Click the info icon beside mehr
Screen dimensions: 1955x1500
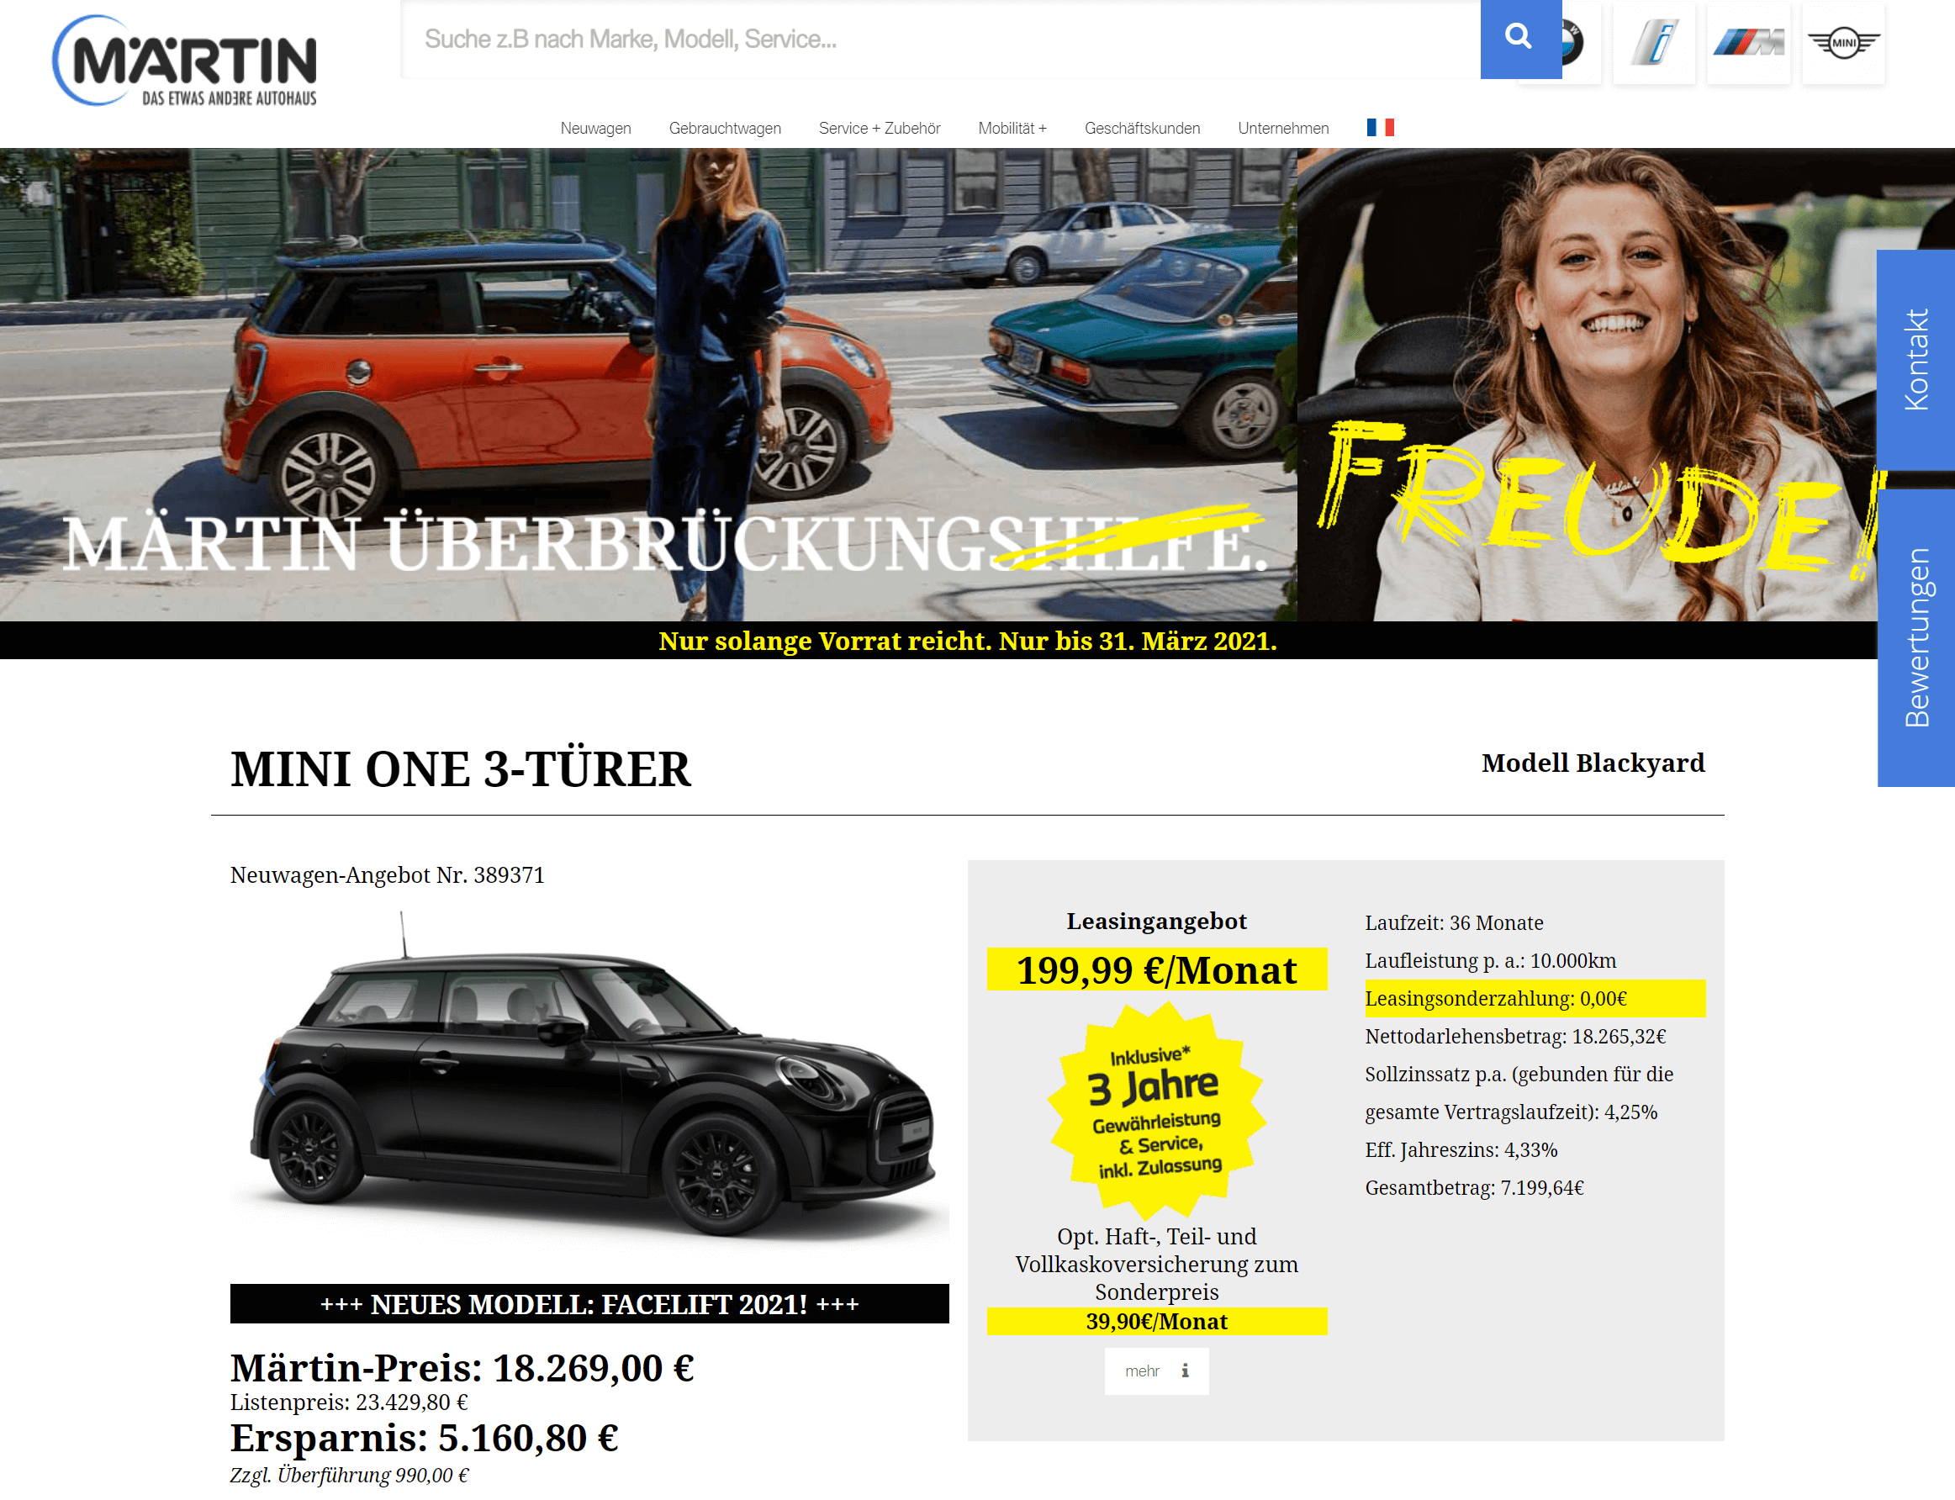(x=1185, y=1371)
